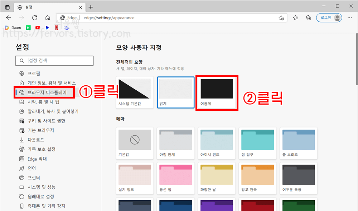Viewport: 358px width, 211px height.
Task: Select the 실키 핑크 theme
Action: coord(135,179)
